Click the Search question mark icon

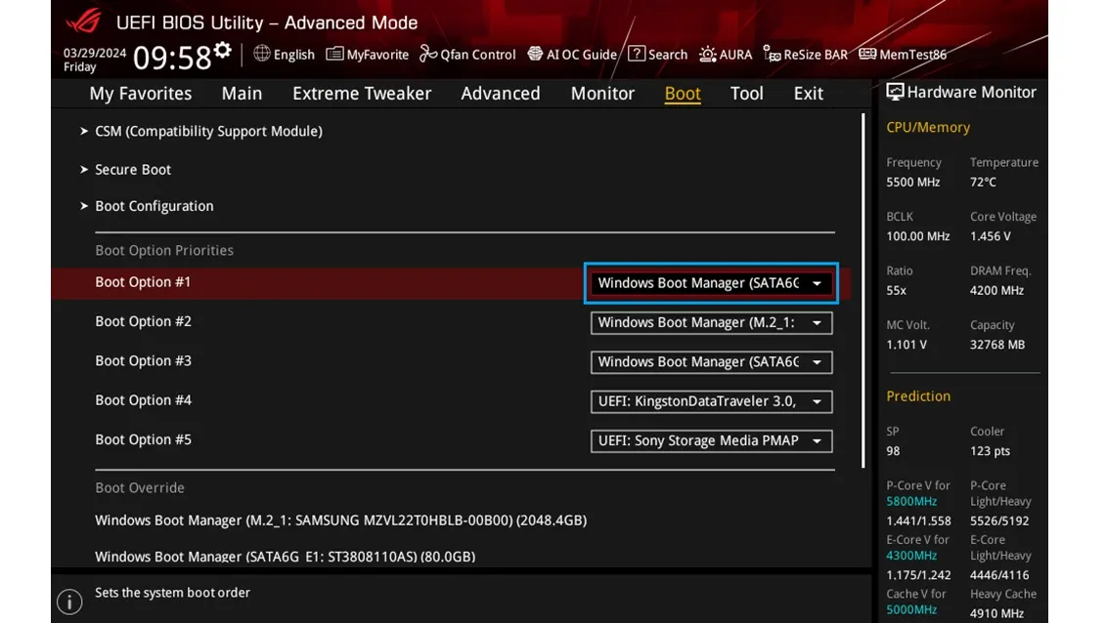point(637,55)
